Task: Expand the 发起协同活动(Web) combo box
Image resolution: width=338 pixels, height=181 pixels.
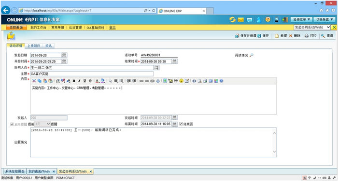Action: coord(312,27)
